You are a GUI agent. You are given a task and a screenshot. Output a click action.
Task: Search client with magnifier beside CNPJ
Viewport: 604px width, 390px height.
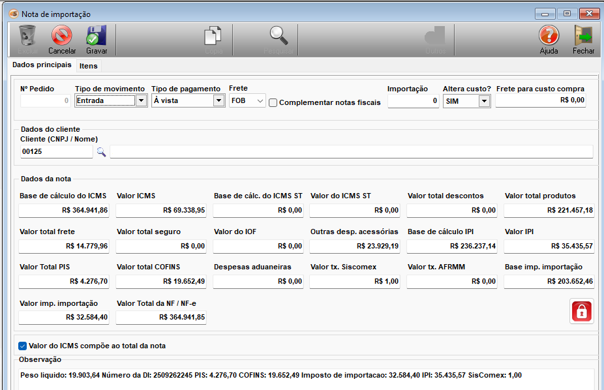tap(101, 152)
